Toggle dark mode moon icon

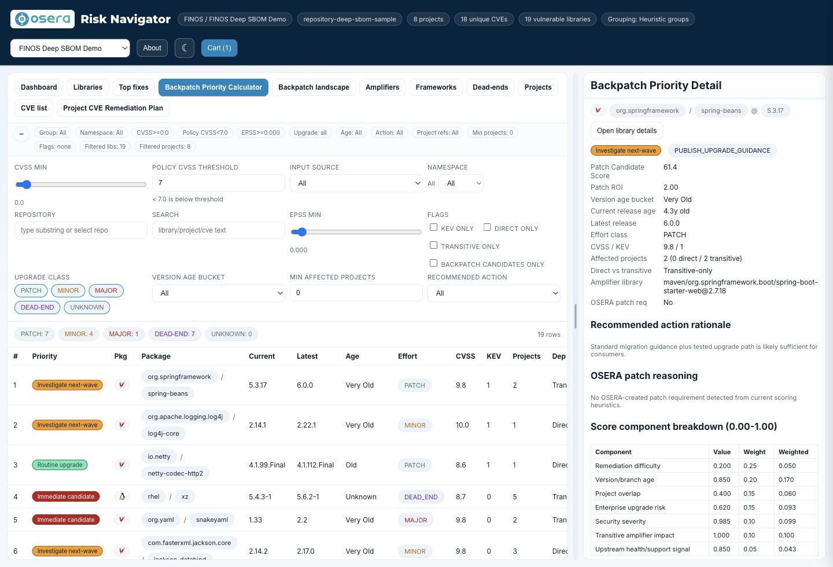[185, 48]
